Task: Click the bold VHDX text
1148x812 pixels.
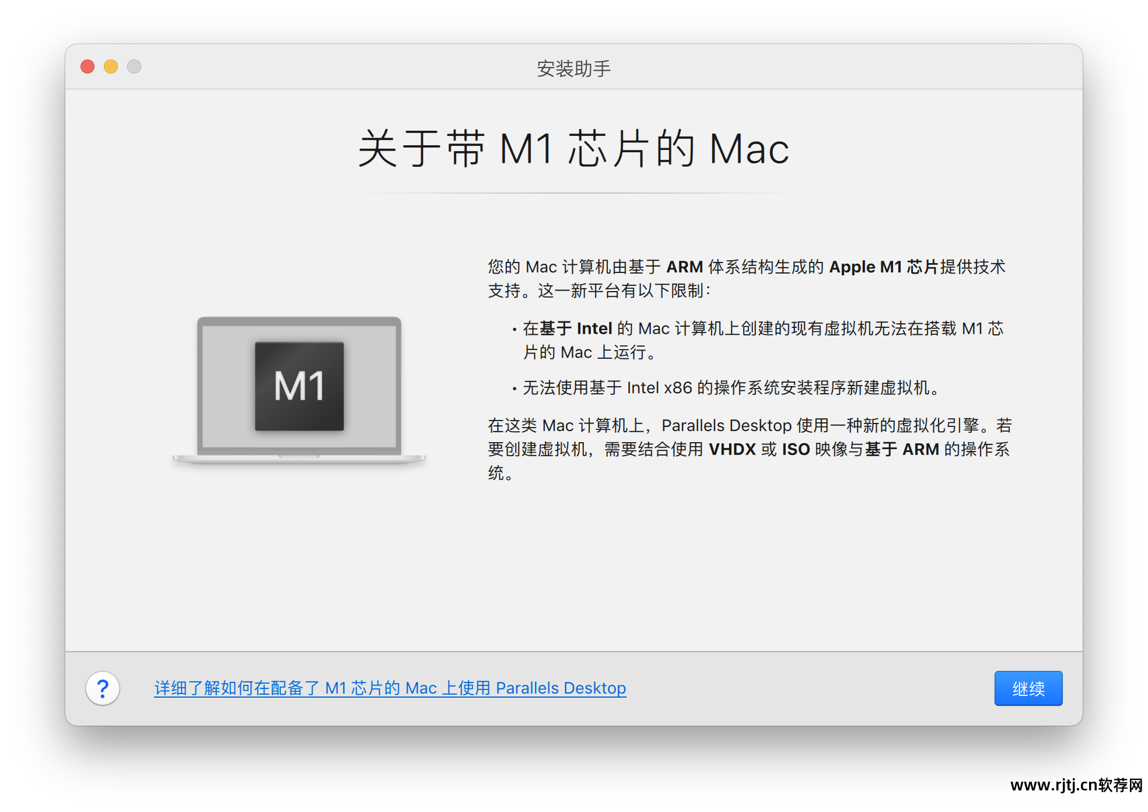Action: point(731,450)
